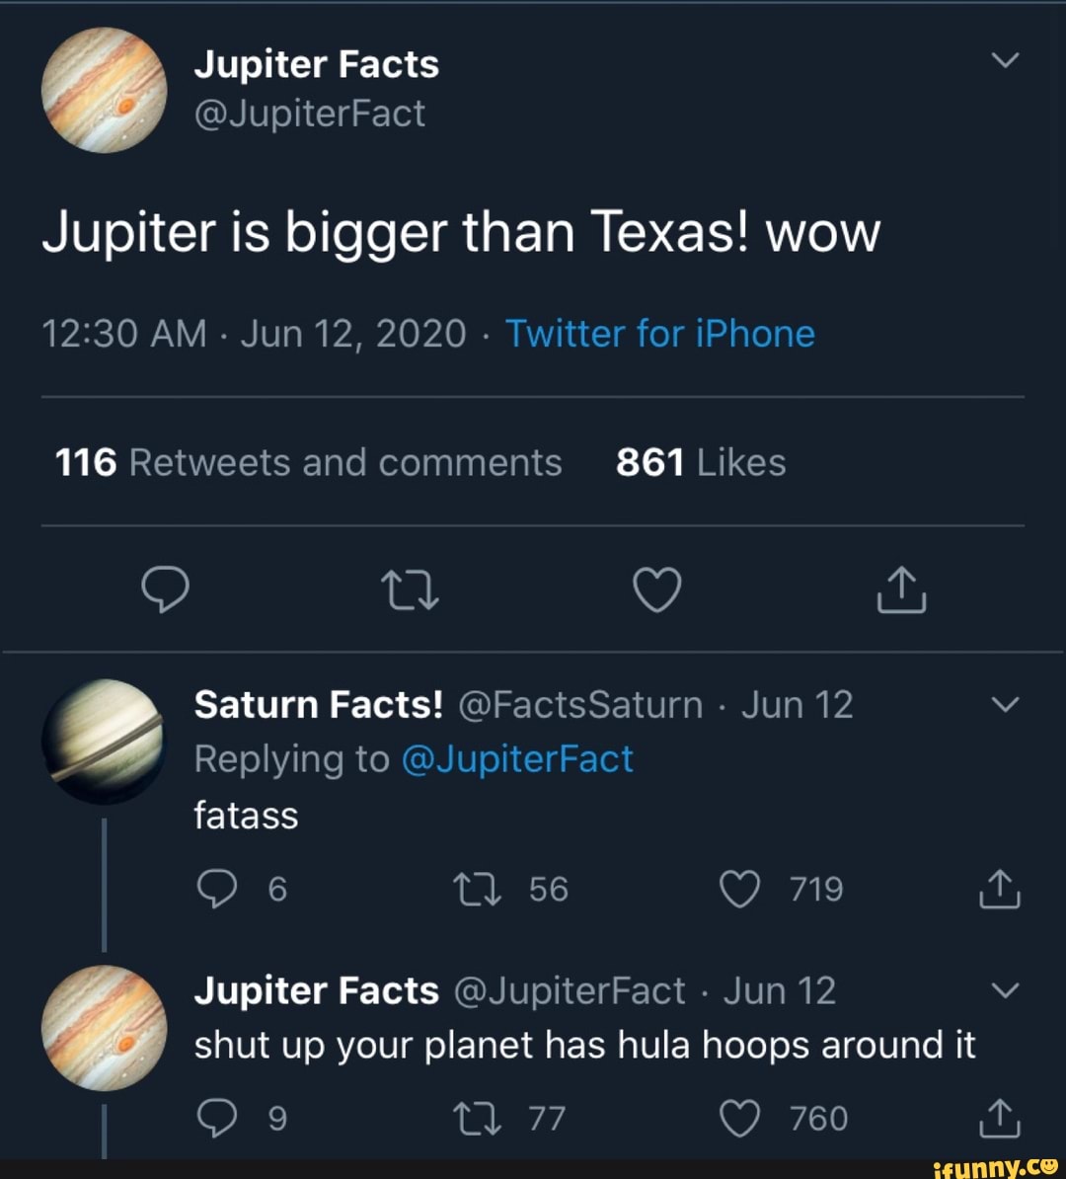Retweet the Saturn Facts reply
The width and height of the screenshot is (1066, 1179).
(x=478, y=888)
